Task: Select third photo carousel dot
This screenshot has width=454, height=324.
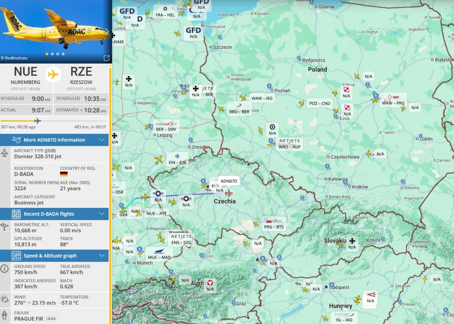Action: tap(57, 54)
